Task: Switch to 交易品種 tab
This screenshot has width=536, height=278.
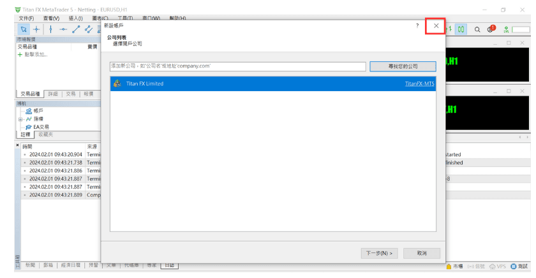Action: 30,94
